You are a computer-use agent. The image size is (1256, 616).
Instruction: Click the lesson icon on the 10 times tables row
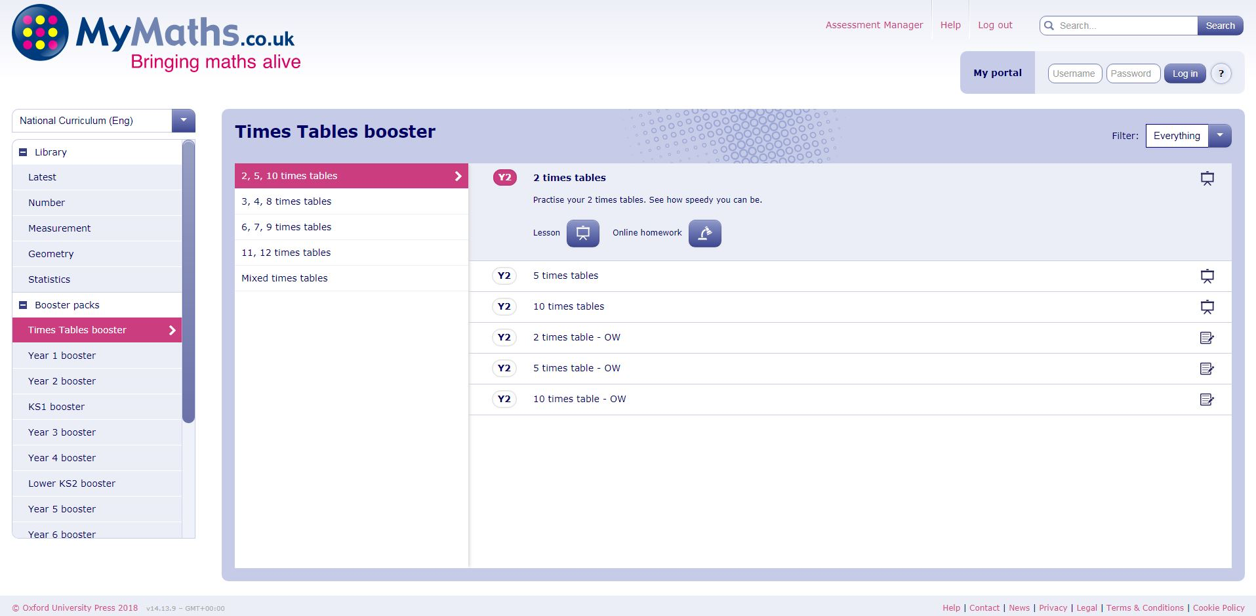[1207, 307]
